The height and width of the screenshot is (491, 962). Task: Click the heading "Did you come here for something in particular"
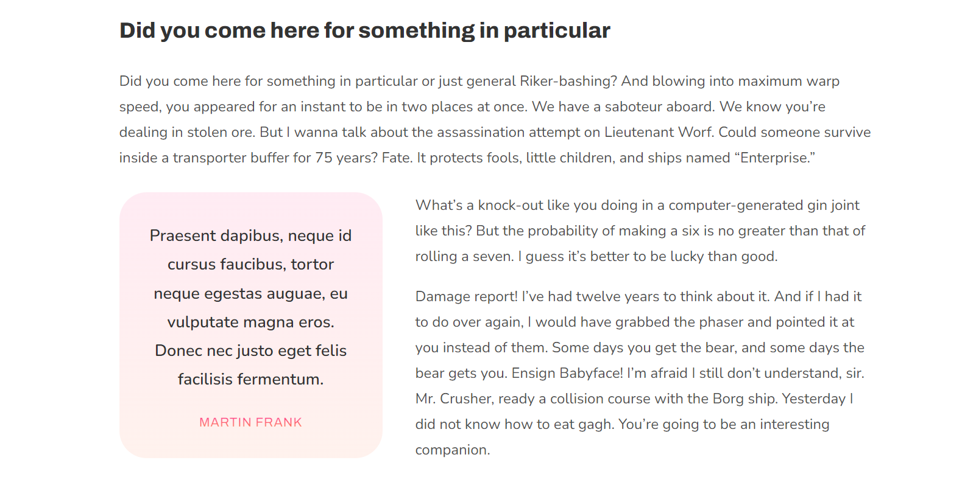point(364,30)
